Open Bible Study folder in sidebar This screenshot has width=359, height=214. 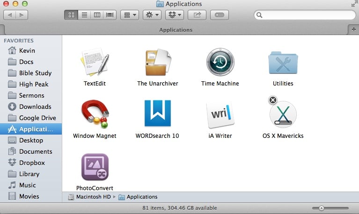tap(31, 73)
